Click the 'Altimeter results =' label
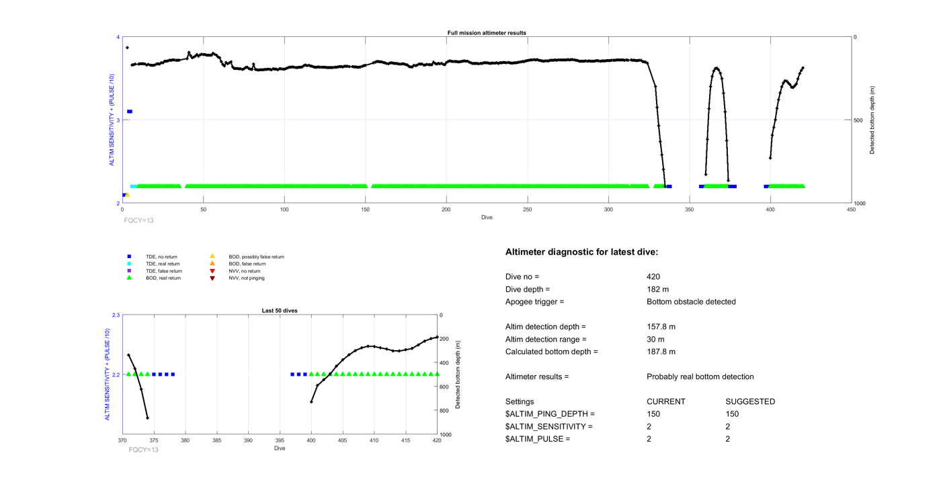 click(537, 377)
